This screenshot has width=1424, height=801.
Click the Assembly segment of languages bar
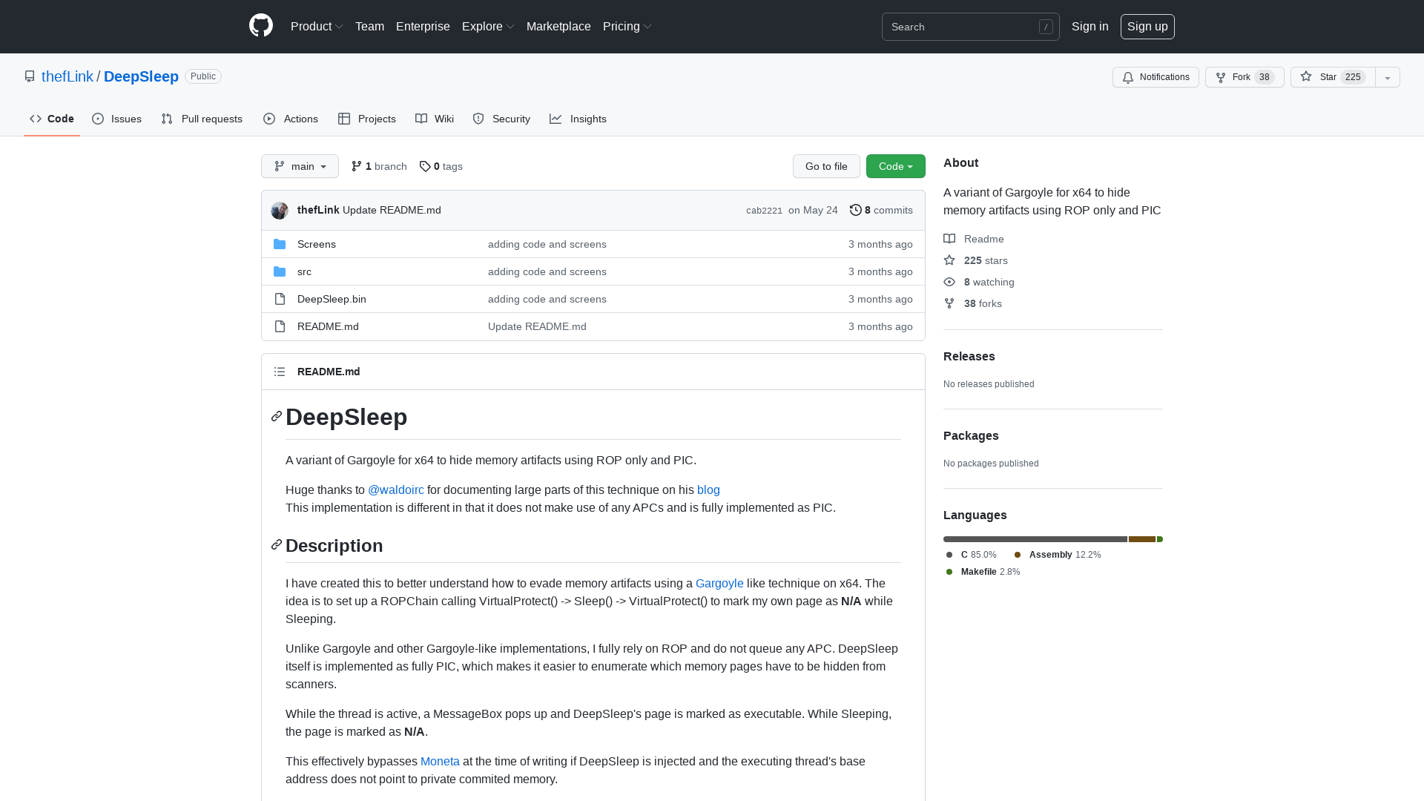1142,539
